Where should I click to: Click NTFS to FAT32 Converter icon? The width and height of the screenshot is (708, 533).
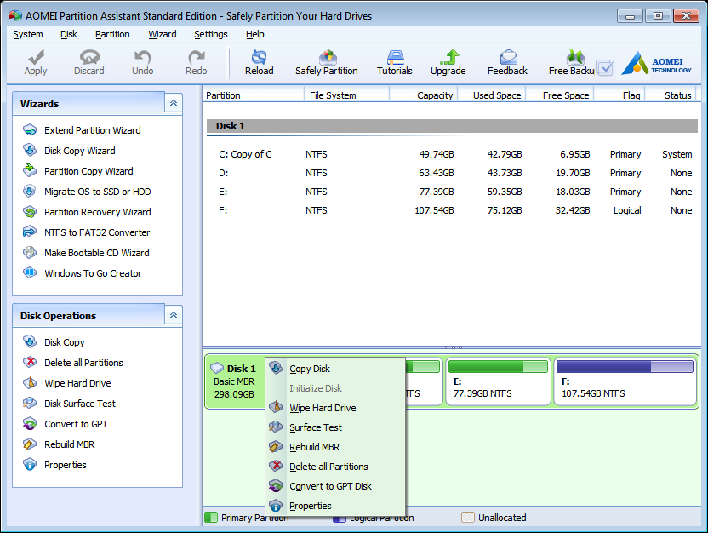coord(30,232)
